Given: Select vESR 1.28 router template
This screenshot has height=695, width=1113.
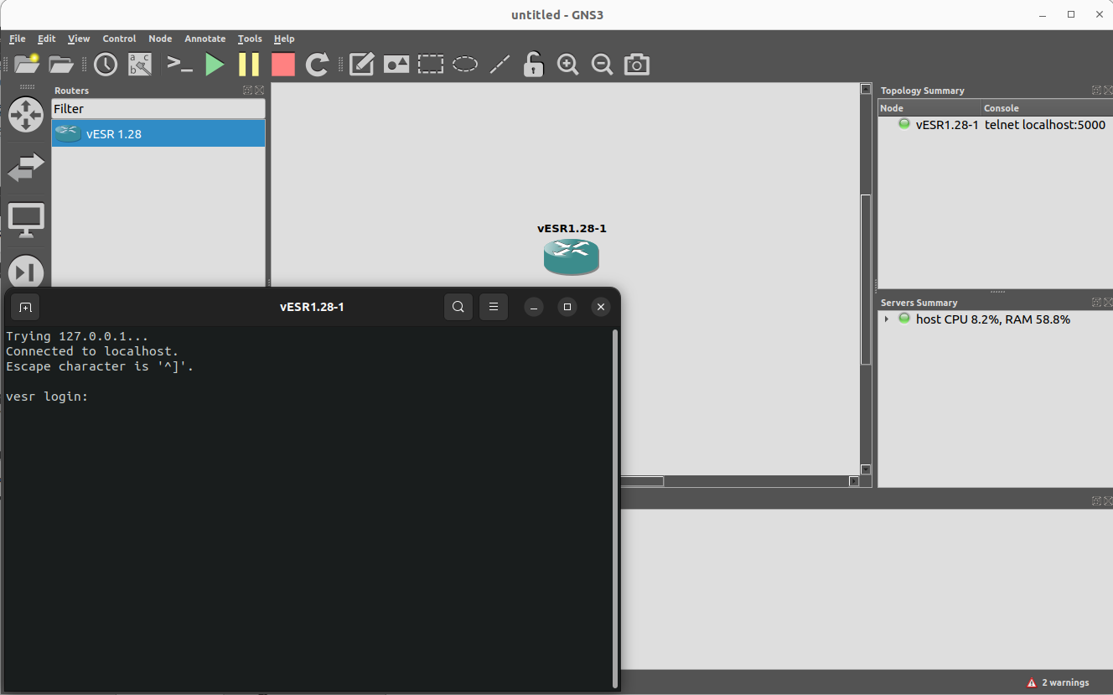Looking at the screenshot, I should [x=158, y=133].
